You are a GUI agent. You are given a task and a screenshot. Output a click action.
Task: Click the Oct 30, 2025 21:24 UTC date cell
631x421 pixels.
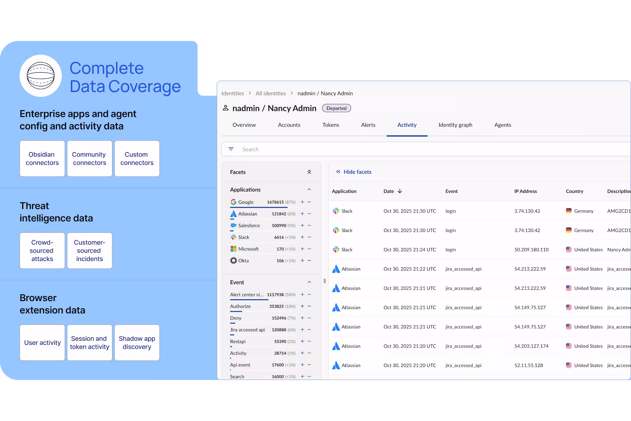(410, 249)
